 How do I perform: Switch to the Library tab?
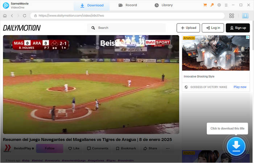click(x=164, y=5)
